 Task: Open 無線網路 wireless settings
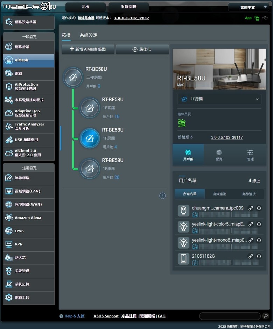[29, 178]
